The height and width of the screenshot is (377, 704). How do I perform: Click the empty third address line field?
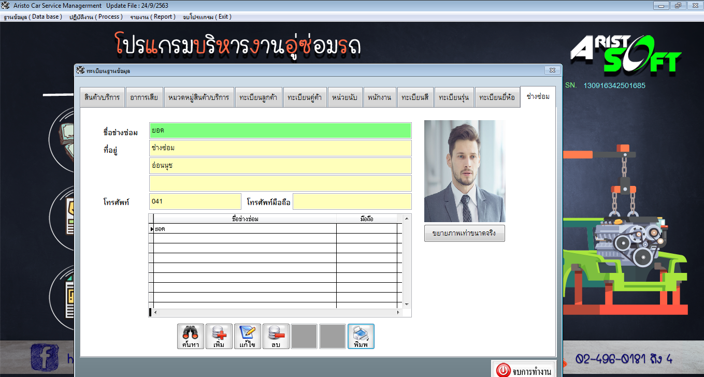point(280,183)
